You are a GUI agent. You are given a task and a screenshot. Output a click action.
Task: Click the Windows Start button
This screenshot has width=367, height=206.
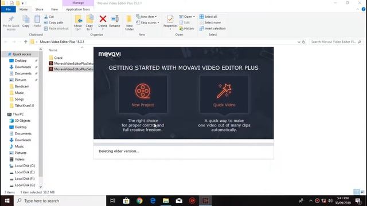point(7,201)
